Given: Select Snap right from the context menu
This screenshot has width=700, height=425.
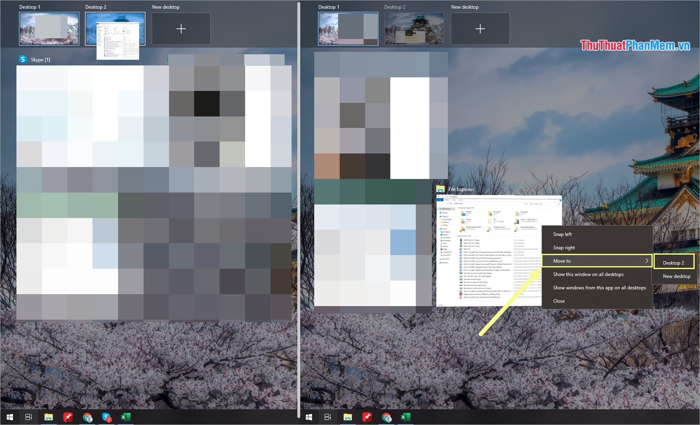Looking at the screenshot, I should (x=563, y=247).
